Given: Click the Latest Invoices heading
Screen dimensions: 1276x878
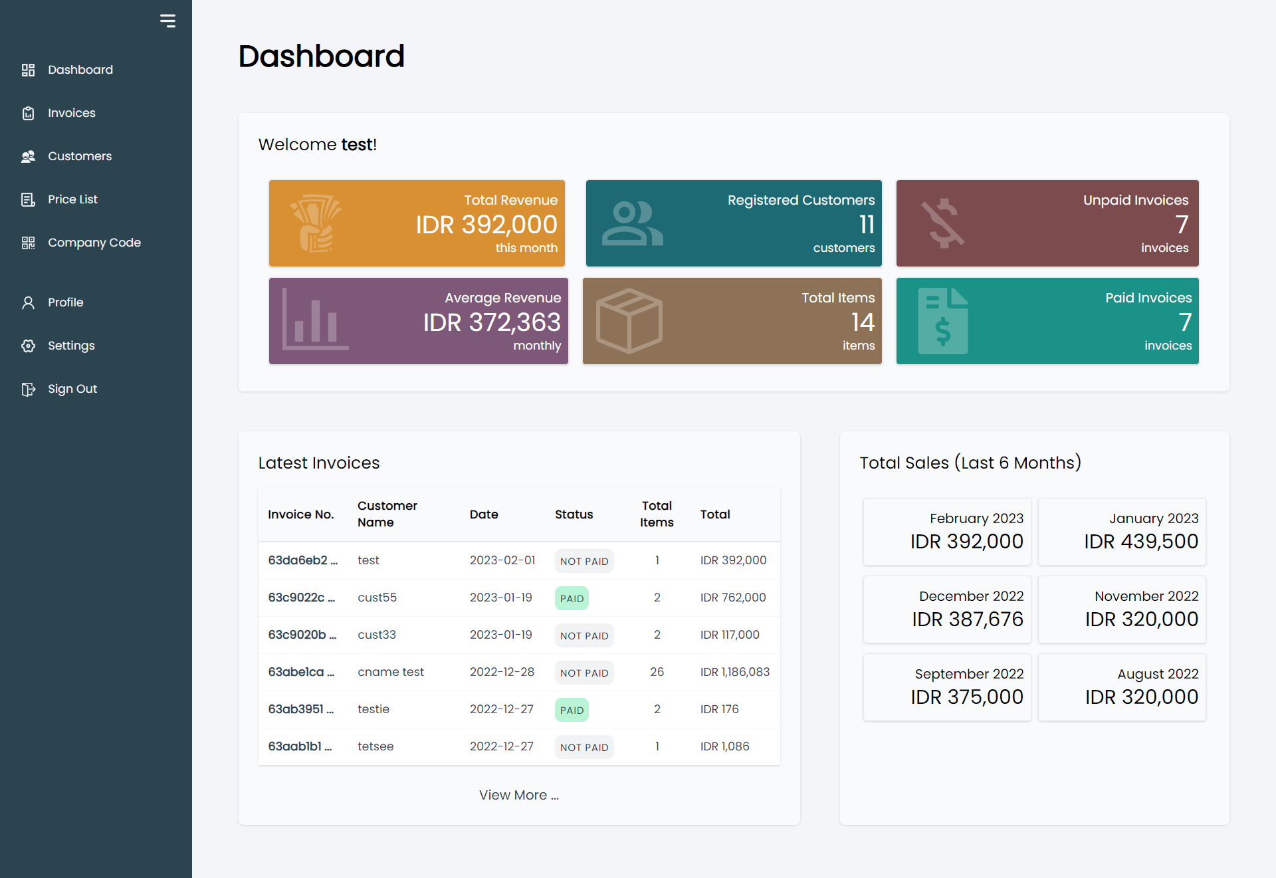Looking at the screenshot, I should pyautogui.click(x=319, y=463).
